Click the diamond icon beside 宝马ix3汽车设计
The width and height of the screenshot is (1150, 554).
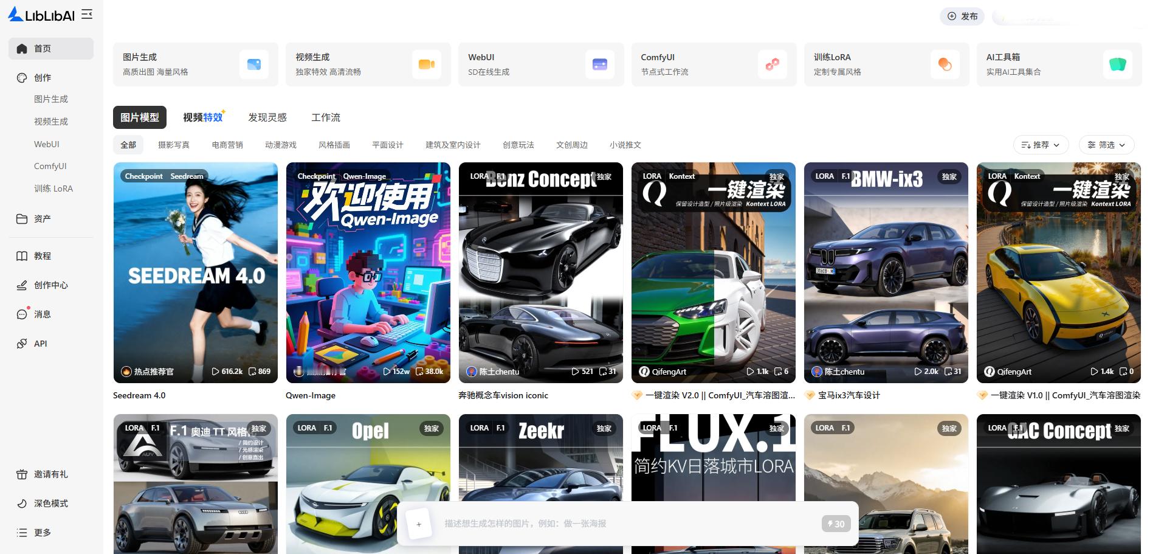point(810,395)
